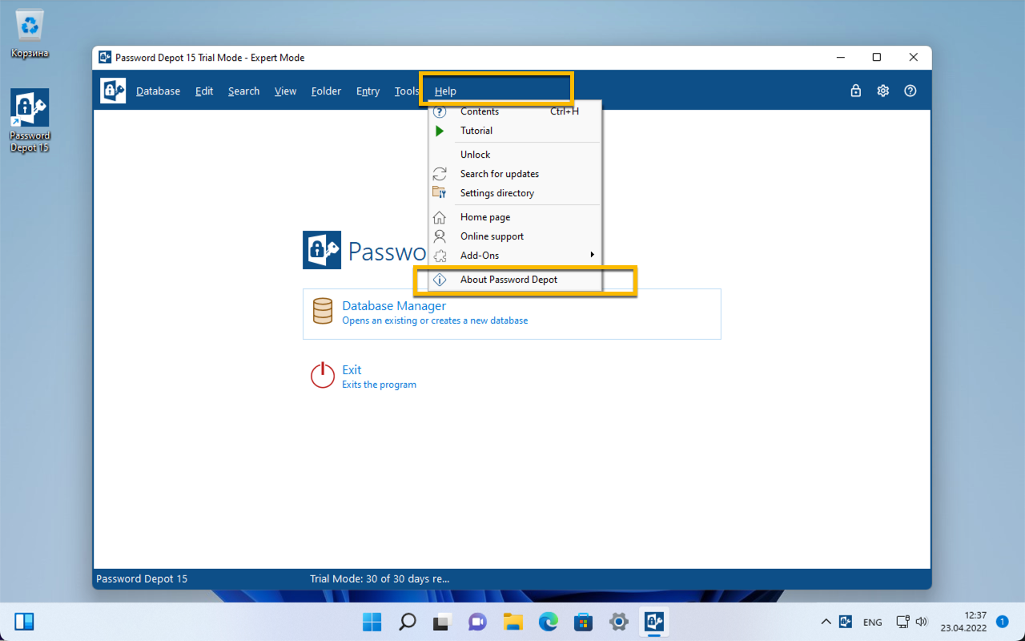Click the help question mark icon in the header
Viewport: 1025px width, 641px height.
[910, 91]
